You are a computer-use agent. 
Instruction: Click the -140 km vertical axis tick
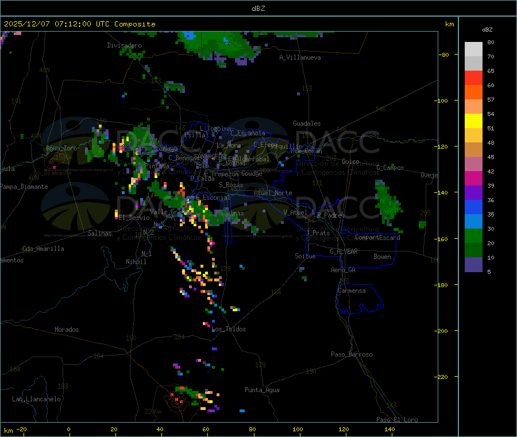coord(442,192)
